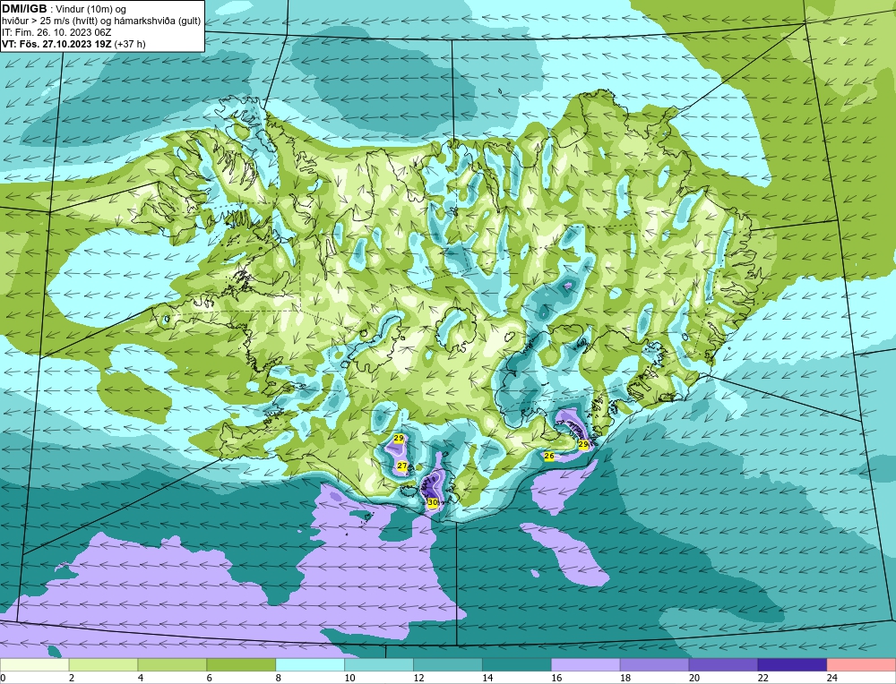Screen dimensions: 896x684
Task: Click the legend scale number 10
Action: tap(349, 678)
